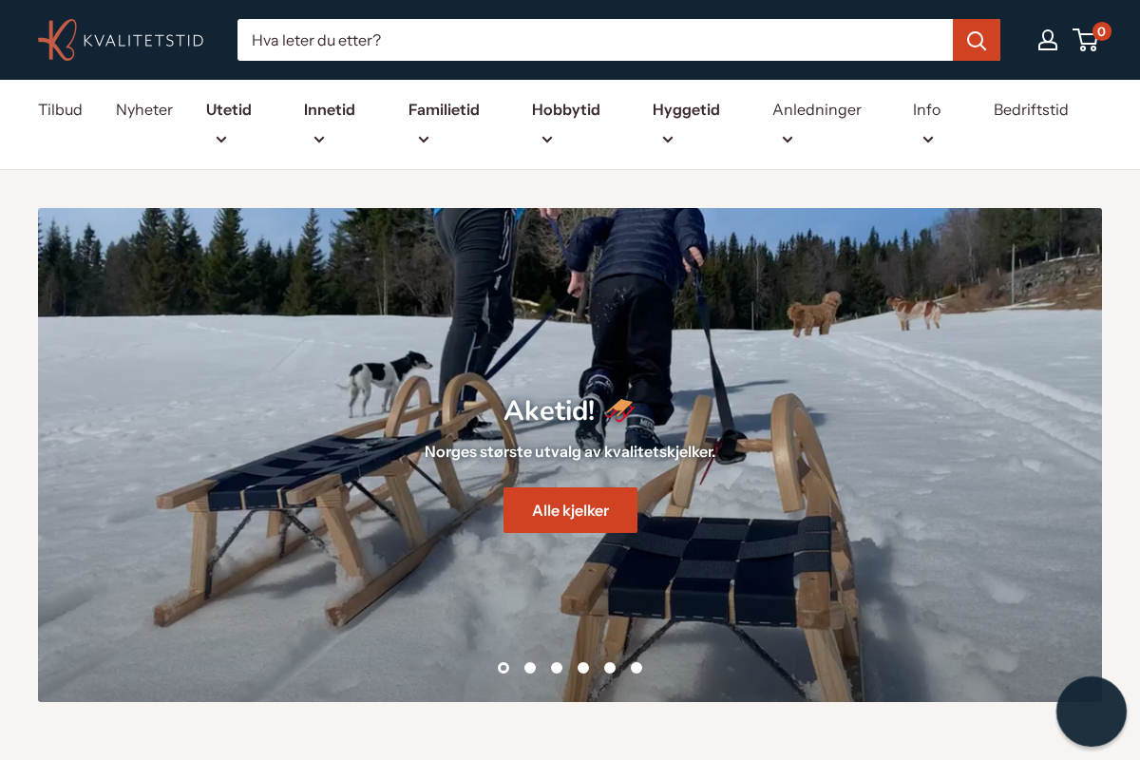Jump to the last carousel slide indicator

point(636,668)
